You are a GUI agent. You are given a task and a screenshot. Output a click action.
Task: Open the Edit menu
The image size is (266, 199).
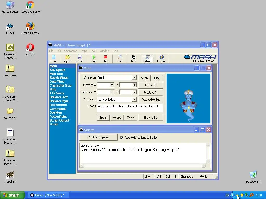(59, 51)
